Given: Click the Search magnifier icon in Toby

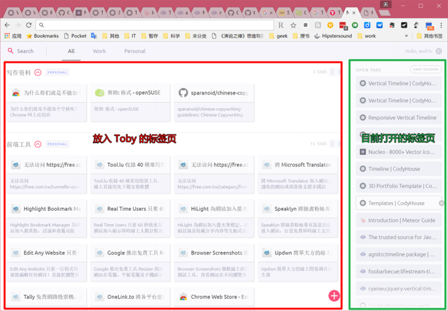Looking at the screenshot, I should point(11,51).
